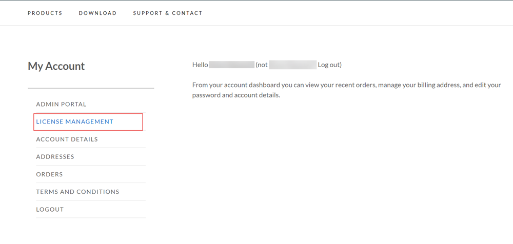Viewport: 513px width, 244px height.
Task: Click the blurred username after Hello
Action: [232, 65]
